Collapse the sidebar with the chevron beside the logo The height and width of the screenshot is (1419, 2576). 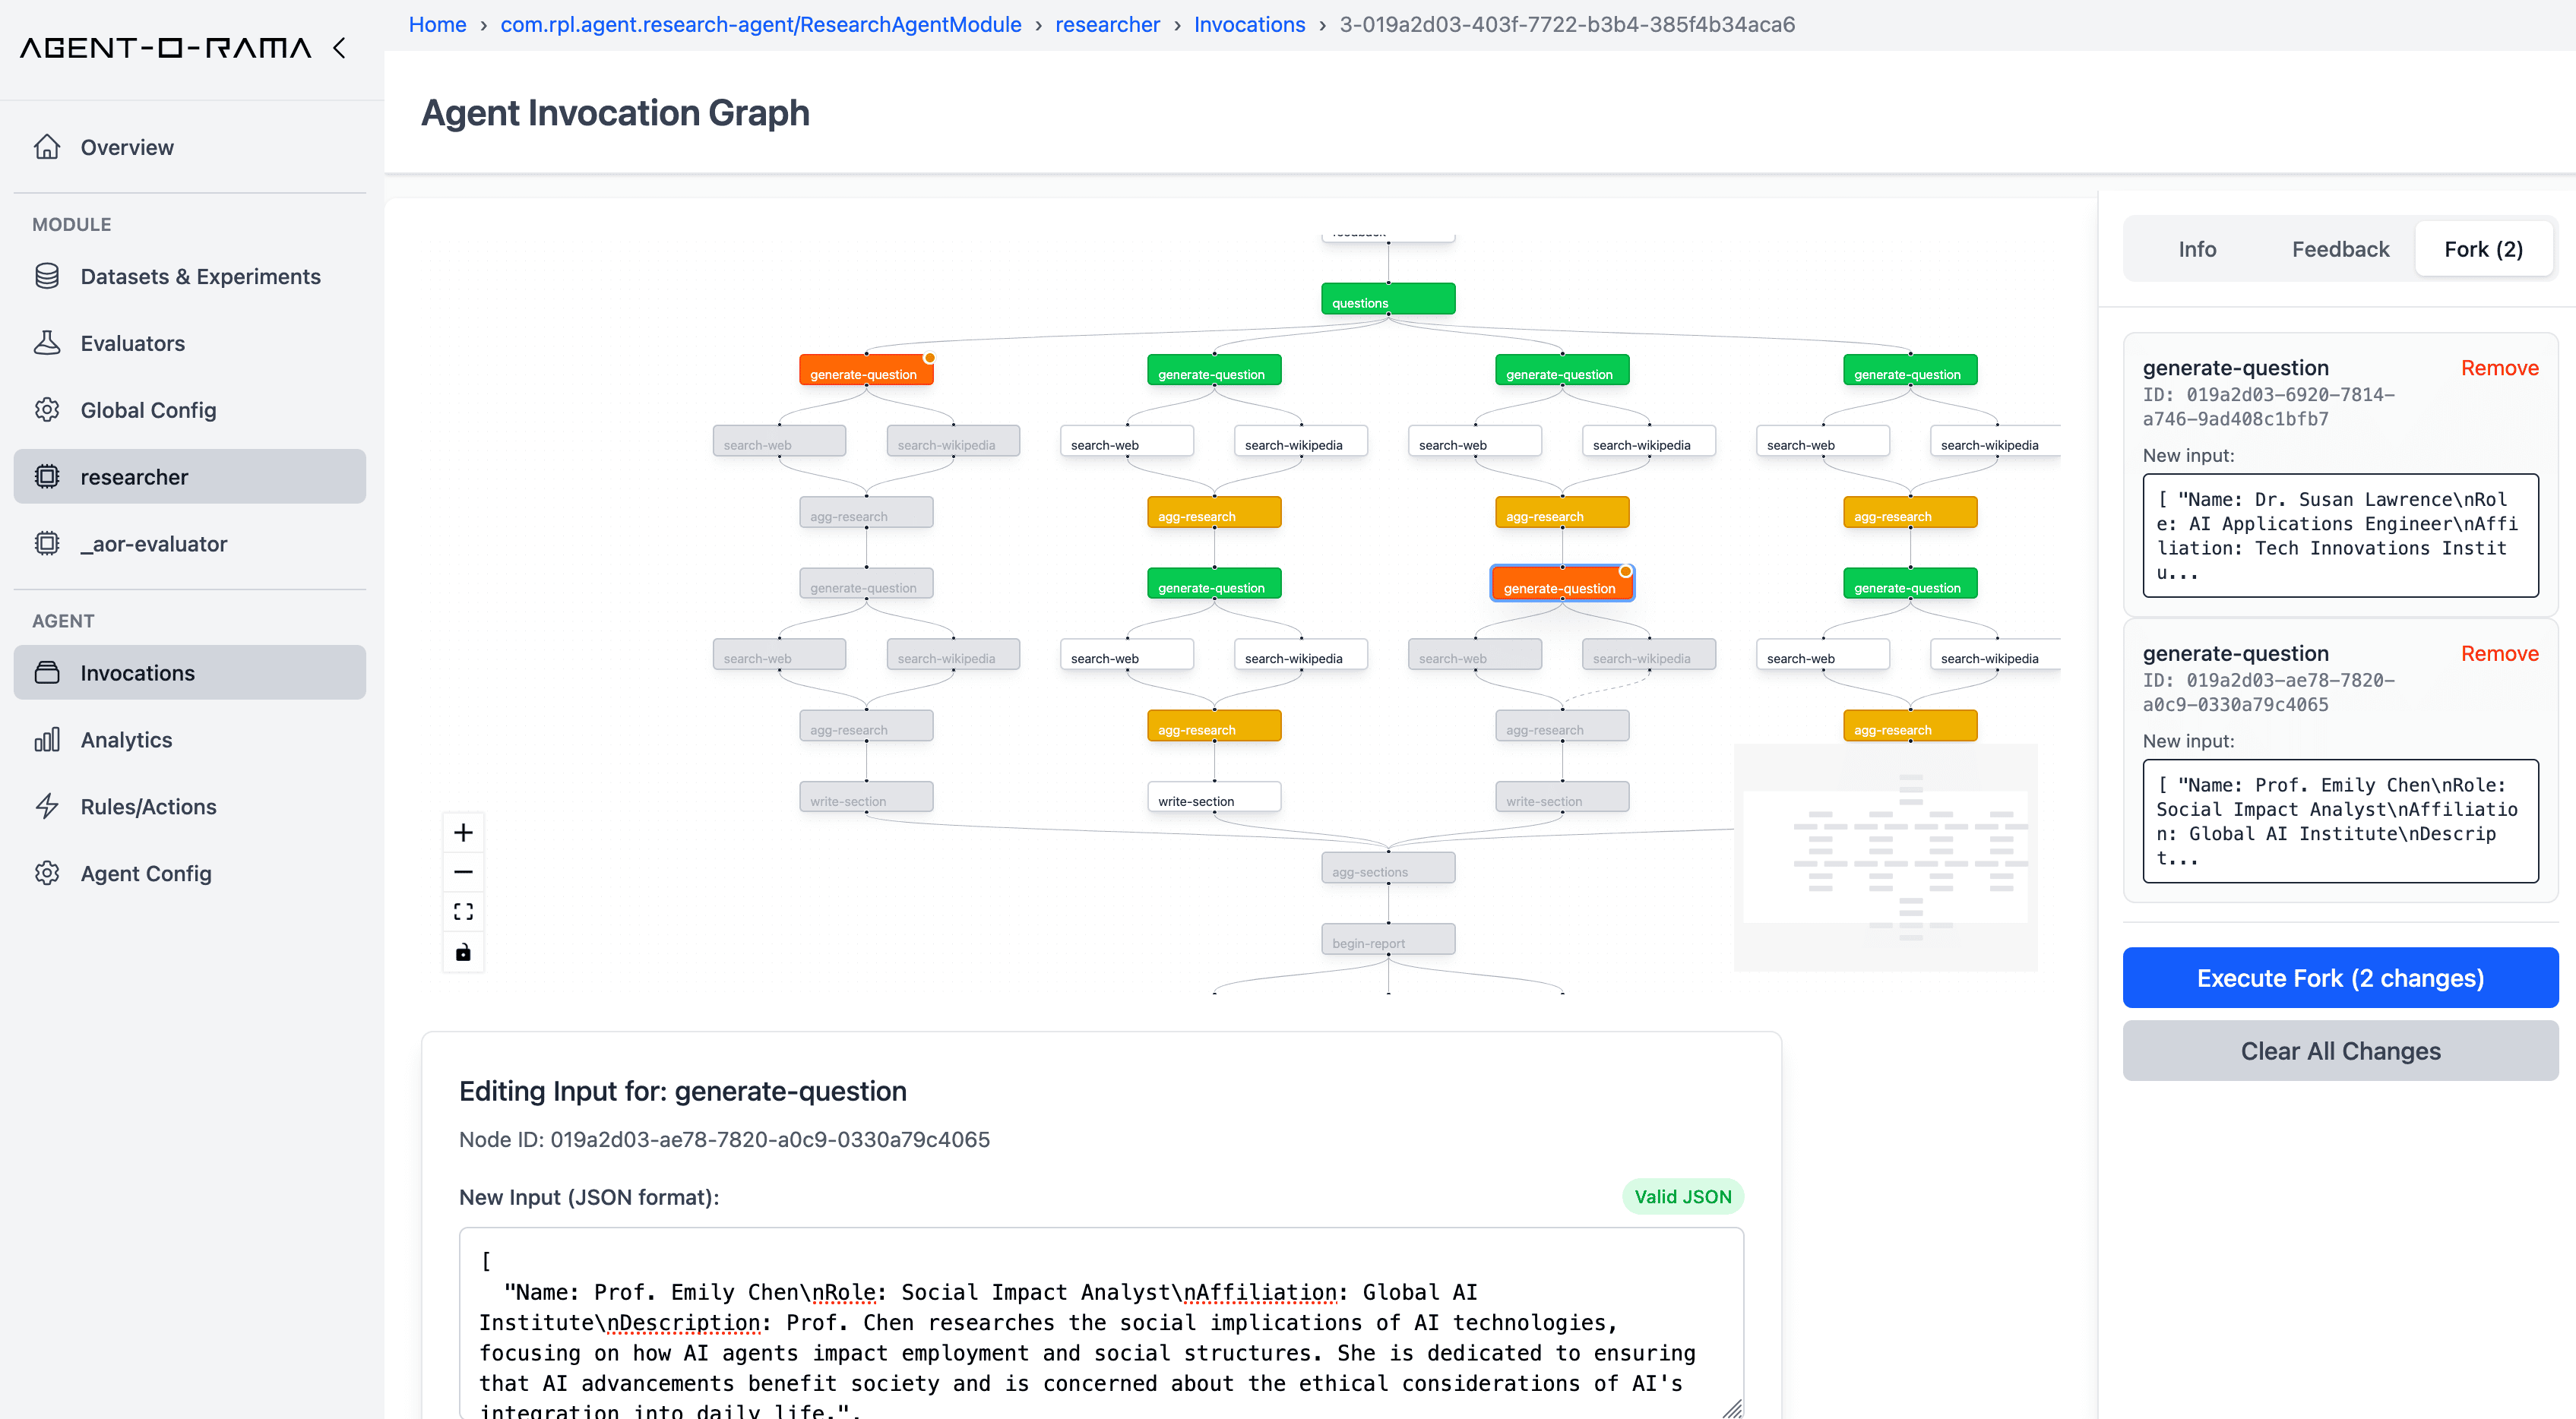[x=339, y=47]
